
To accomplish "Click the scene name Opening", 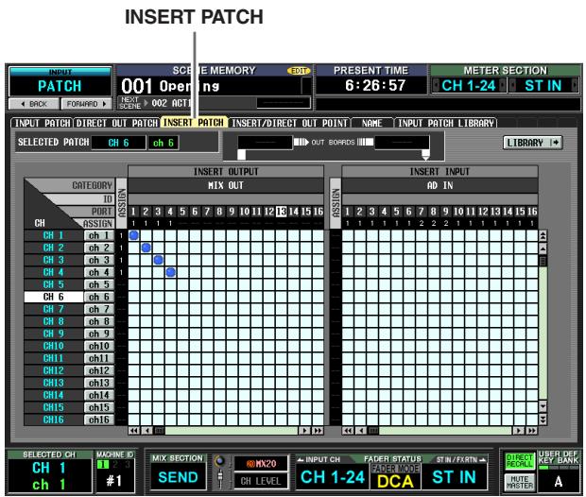I will tap(189, 86).
